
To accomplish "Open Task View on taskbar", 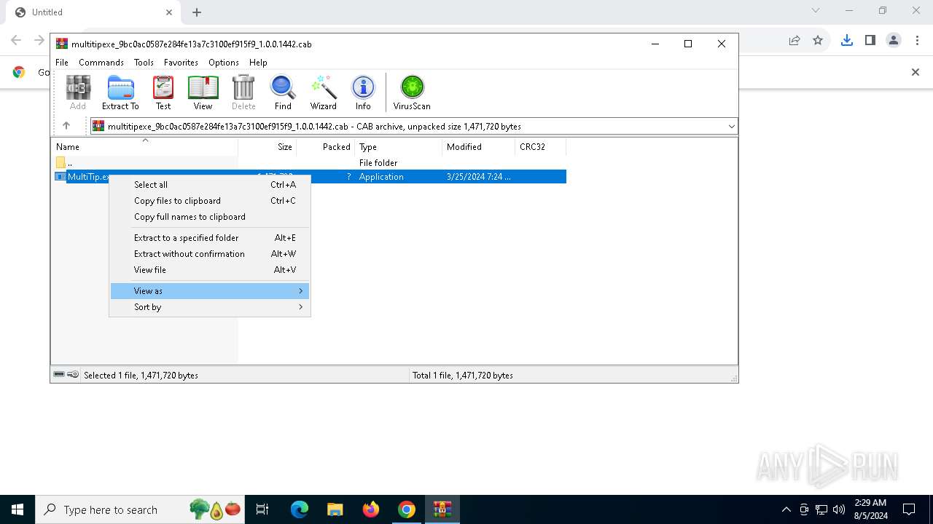I will 263,509.
